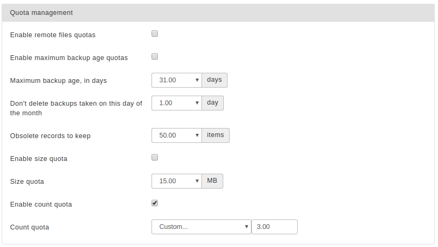Click the Maximum backup age, in days label

tap(58, 81)
